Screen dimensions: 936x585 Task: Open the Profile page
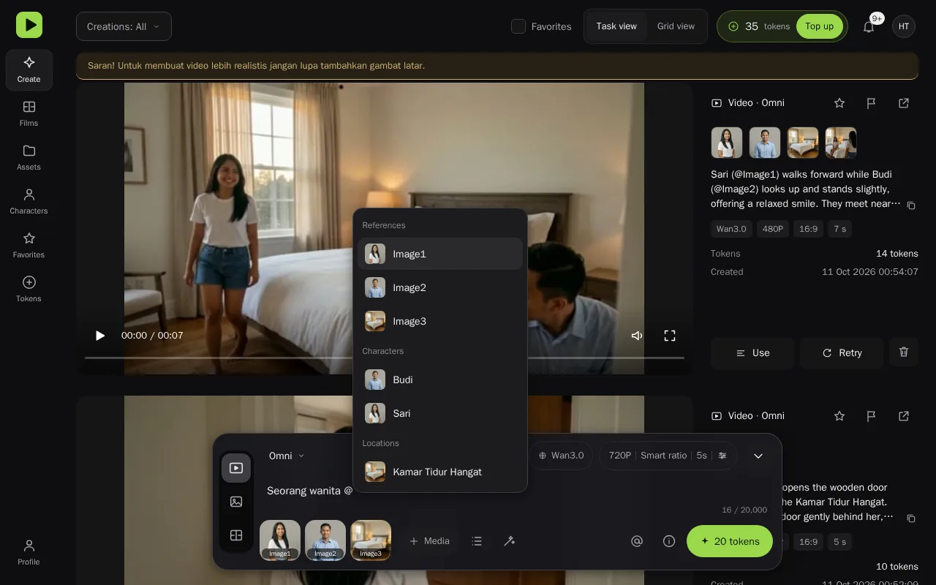tap(29, 552)
